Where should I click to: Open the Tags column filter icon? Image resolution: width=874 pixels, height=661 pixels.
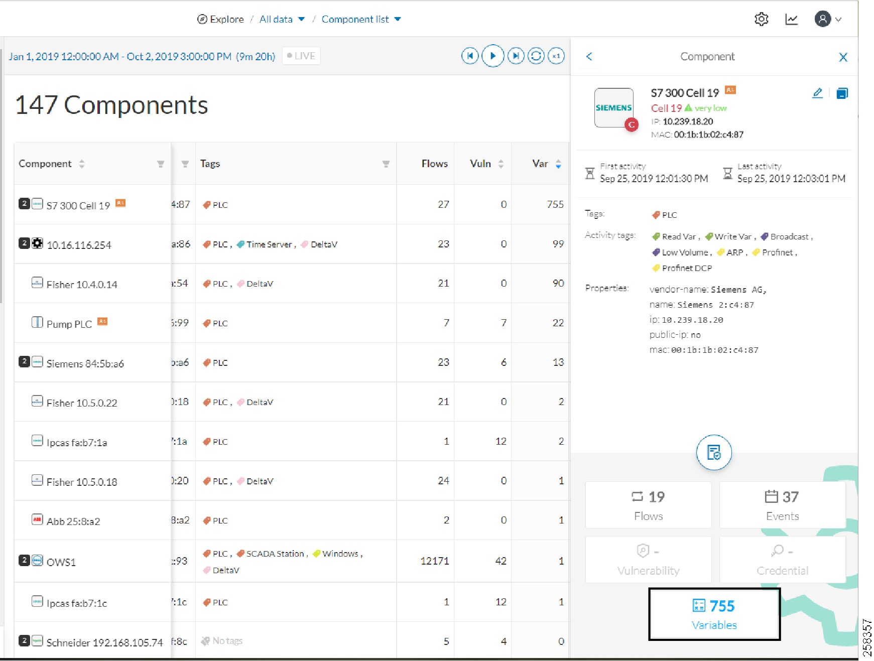pos(386,164)
